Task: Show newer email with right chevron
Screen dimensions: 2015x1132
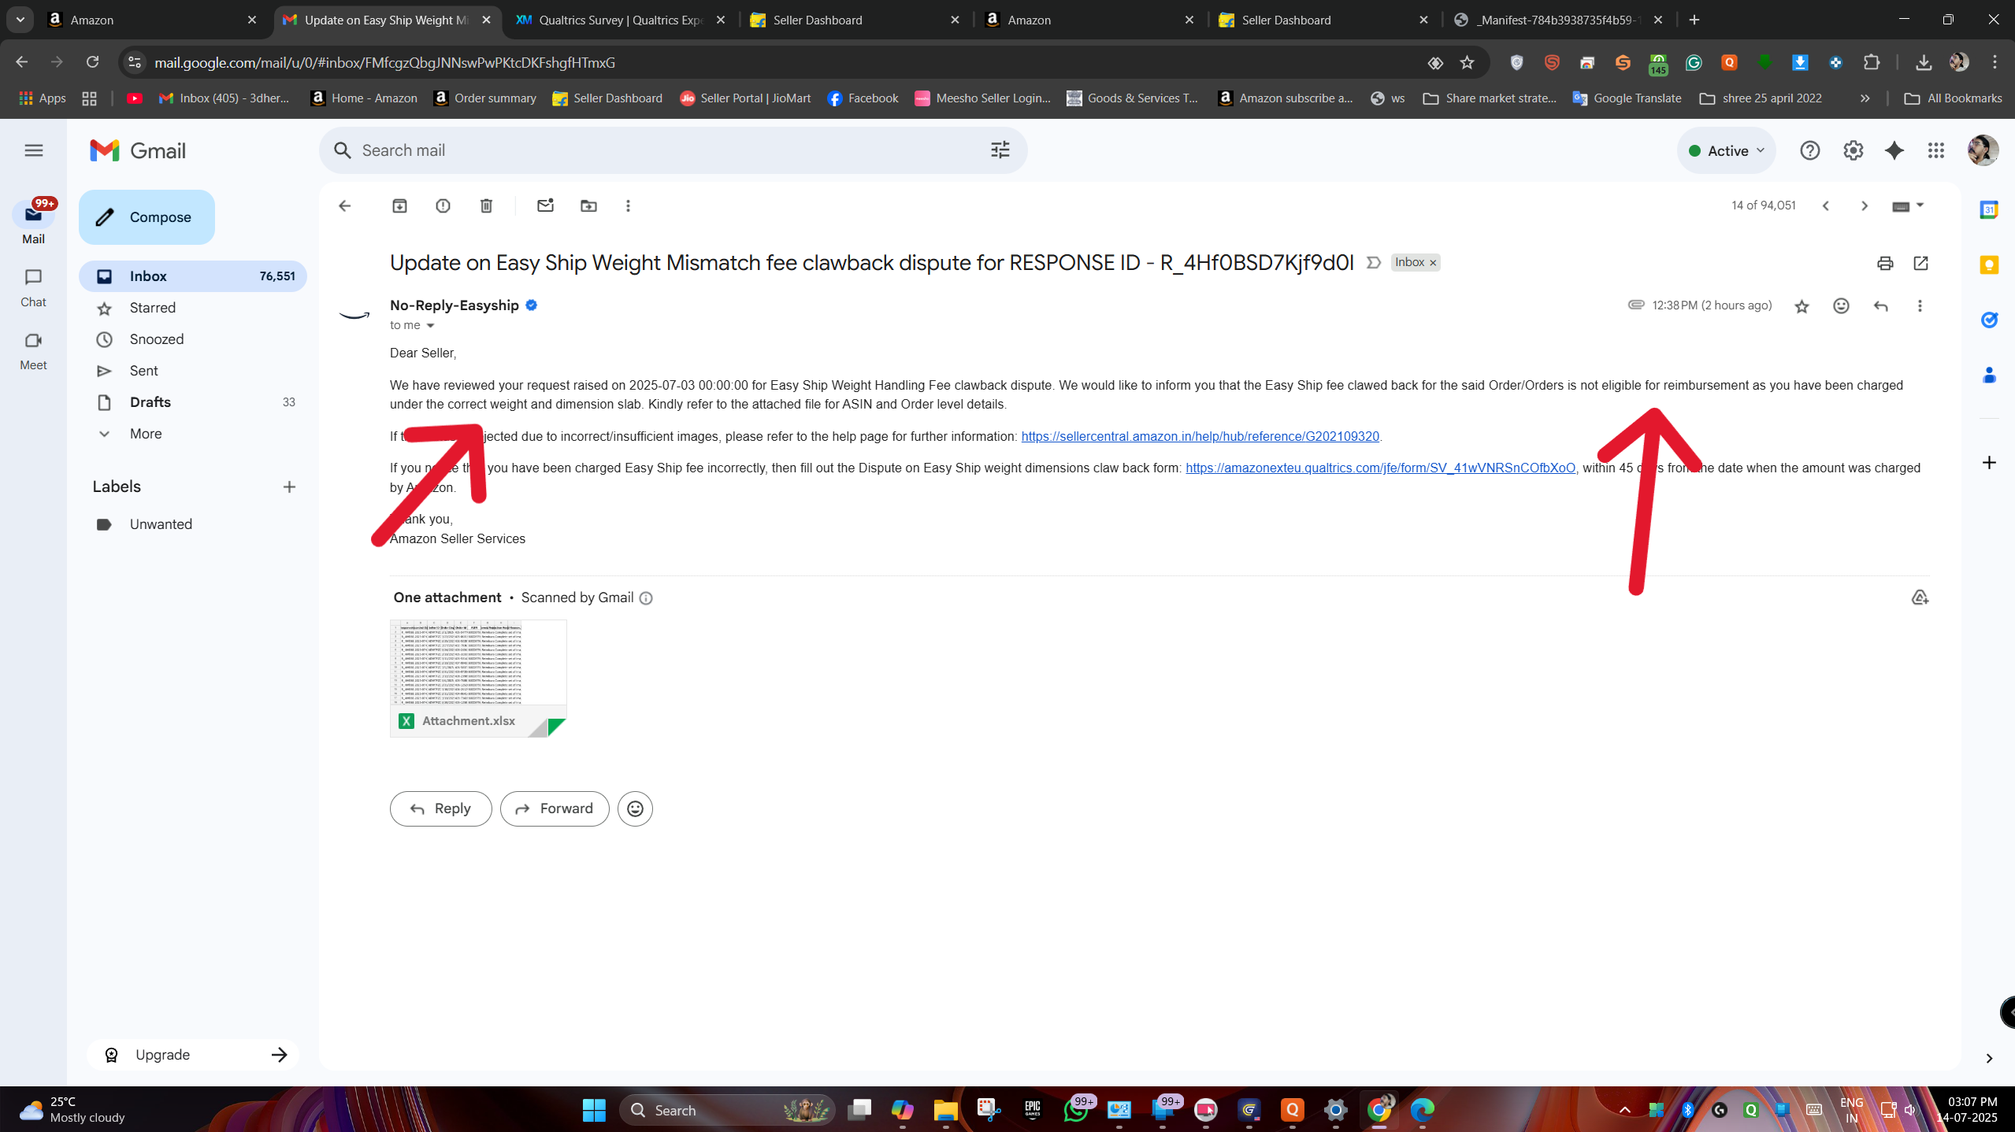Action: [1864, 205]
